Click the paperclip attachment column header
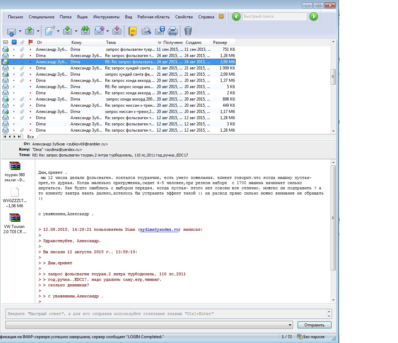The height and width of the screenshot is (343, 398). [x=22, y=42]
